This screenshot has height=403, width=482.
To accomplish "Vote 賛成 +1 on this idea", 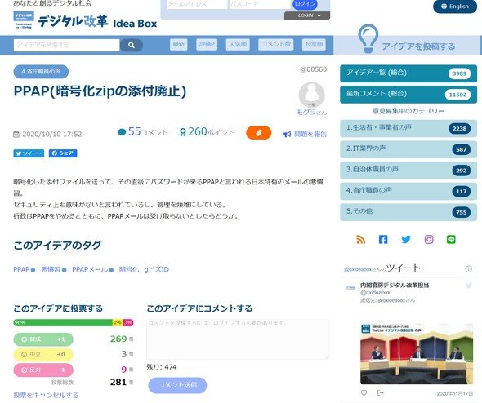I will [x=43, y=339].
